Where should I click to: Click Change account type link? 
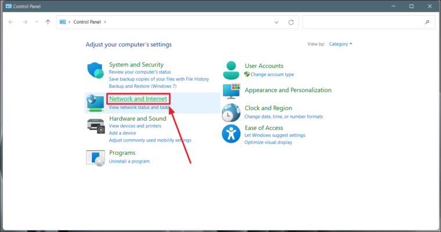272,74
